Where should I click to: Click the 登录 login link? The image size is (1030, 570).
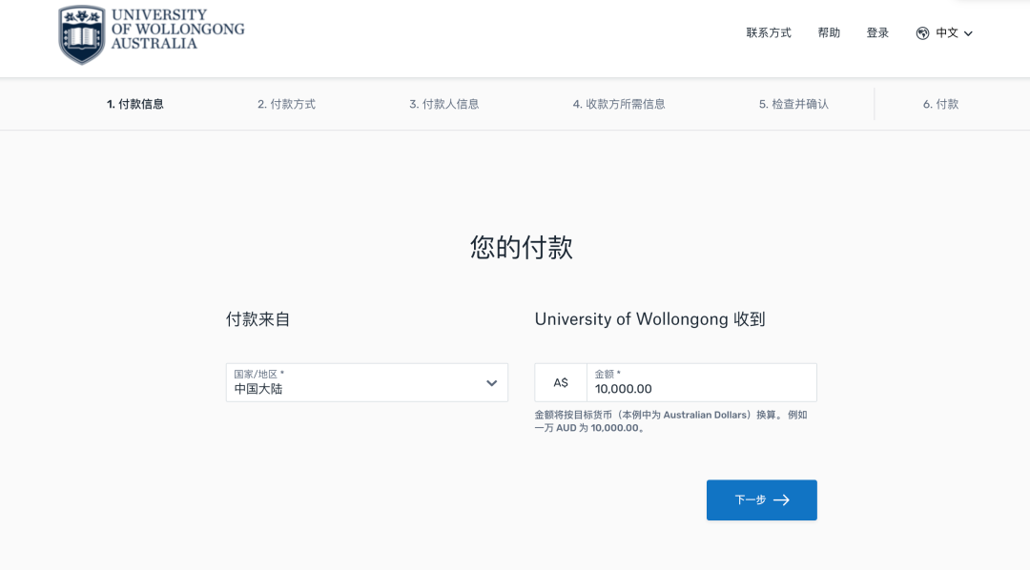877,32
